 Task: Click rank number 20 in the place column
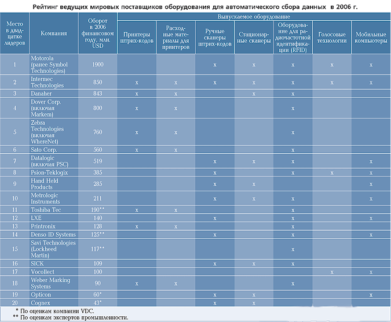point(14,303)
